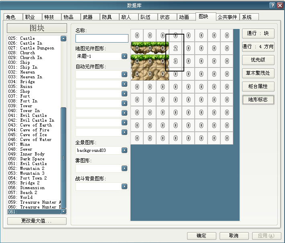Select the 草木繁茂处 mode button
Image resolution: width=285 pixels, height=243 pixels.
click(x=258, y=73)
